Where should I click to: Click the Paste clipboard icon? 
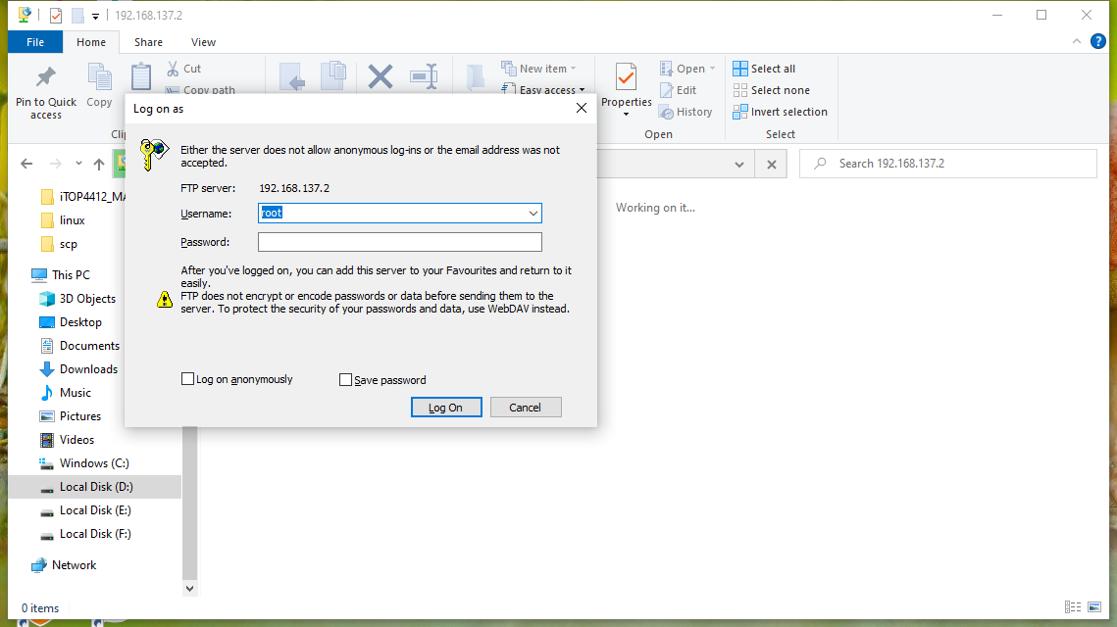141,76
